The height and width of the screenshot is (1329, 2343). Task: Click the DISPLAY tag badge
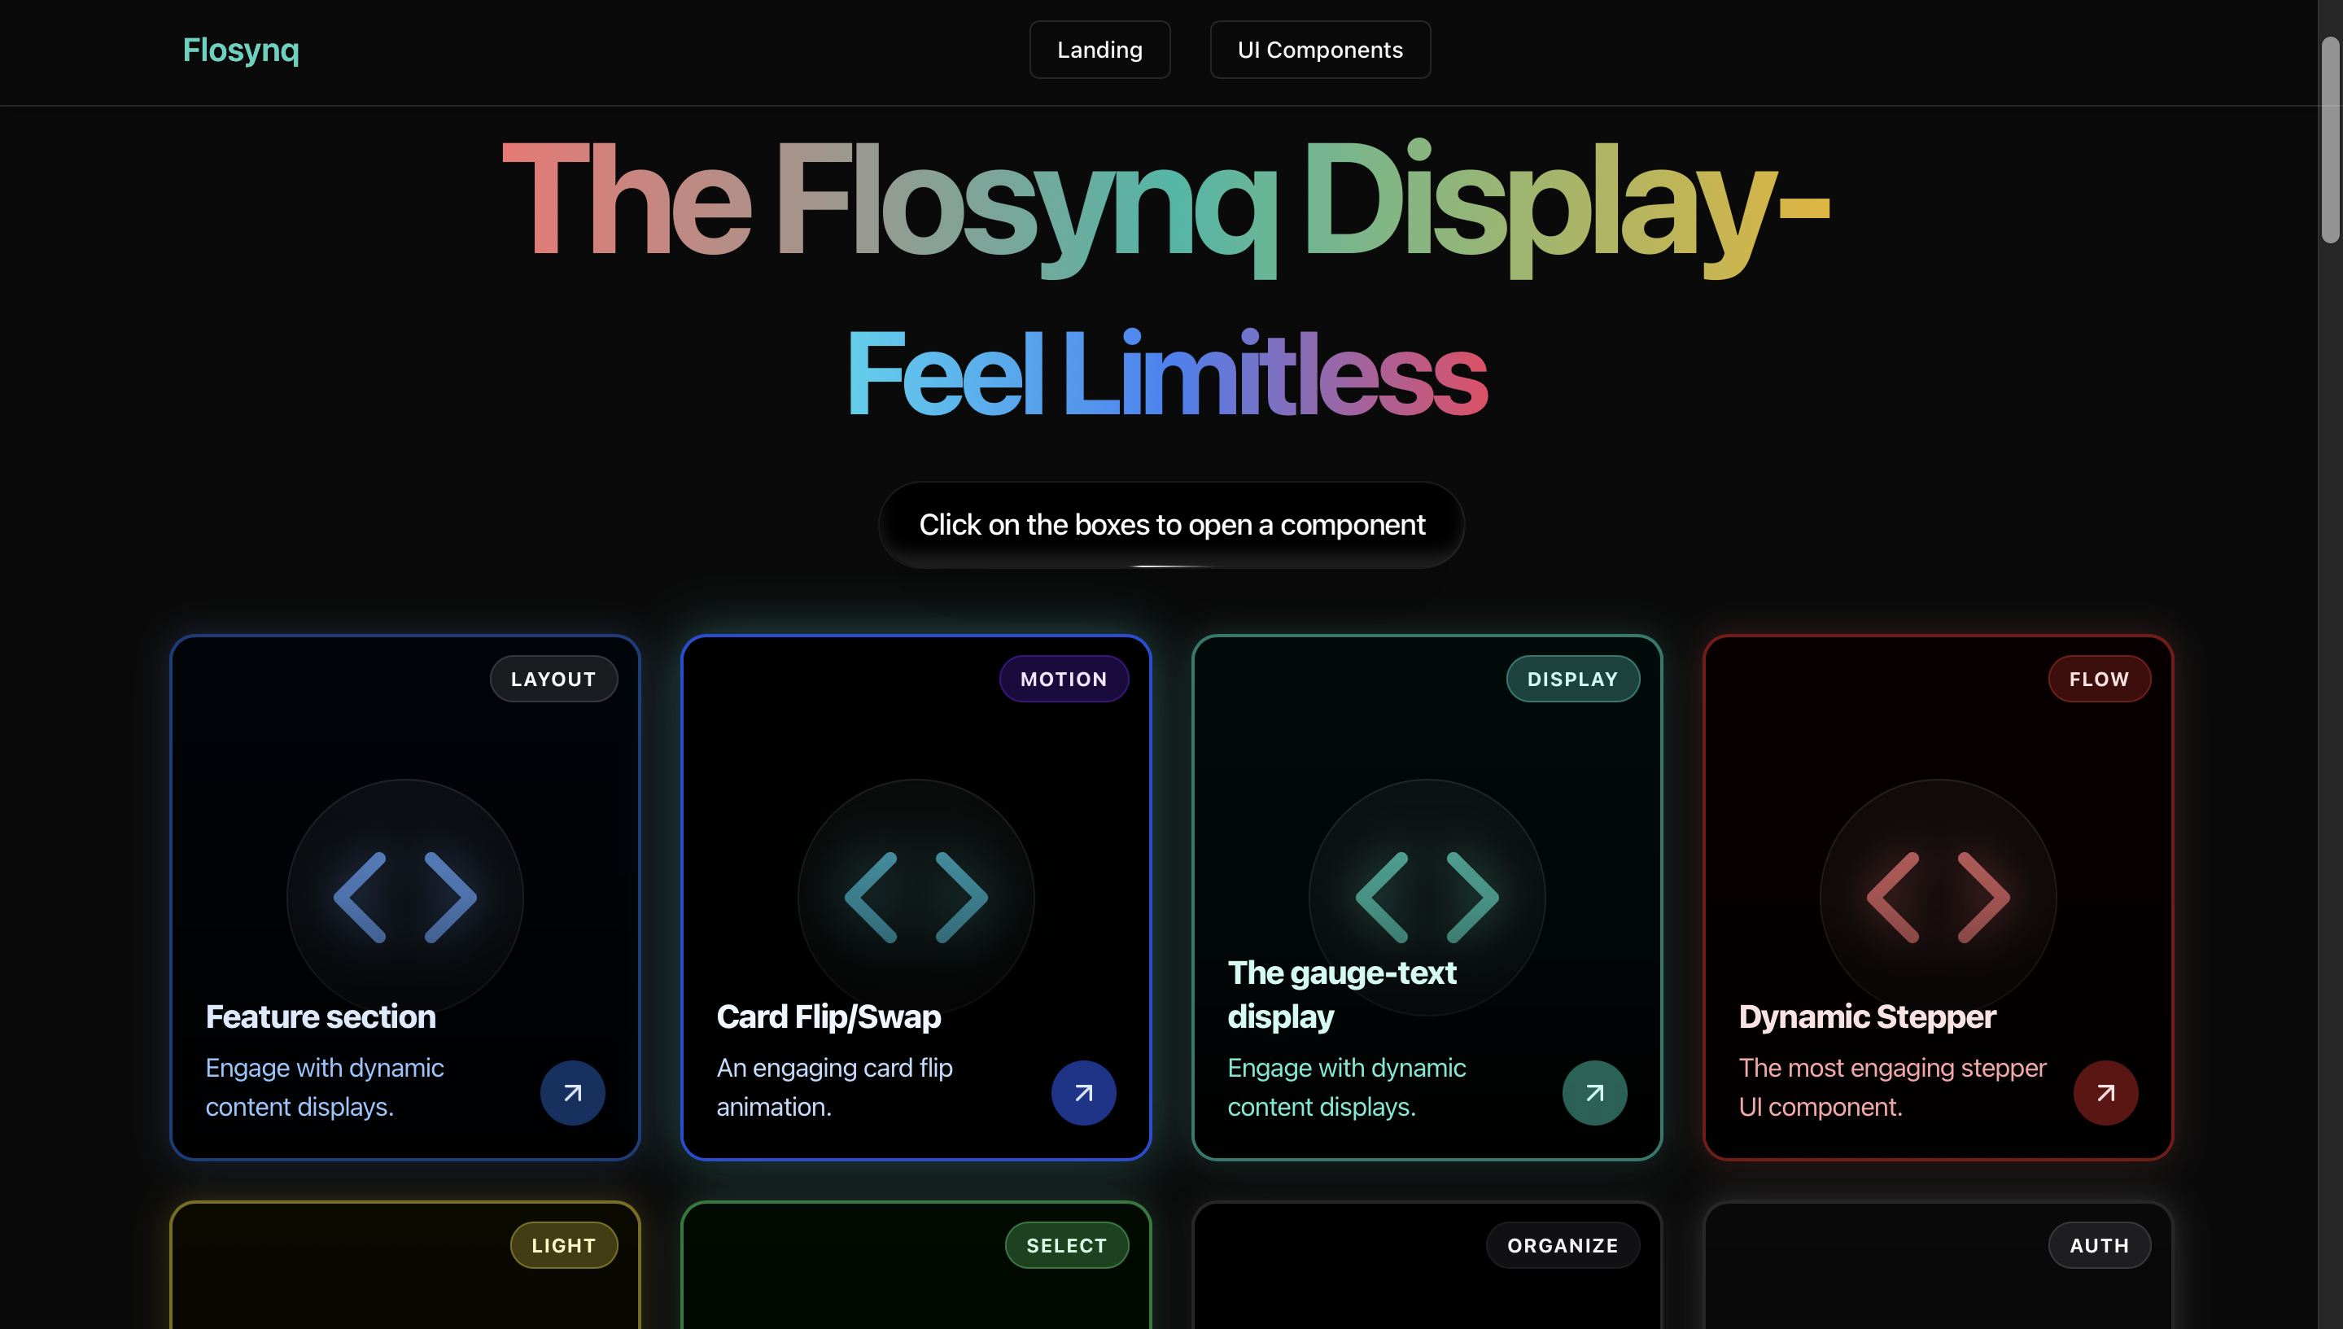[x=1572, y=679]
